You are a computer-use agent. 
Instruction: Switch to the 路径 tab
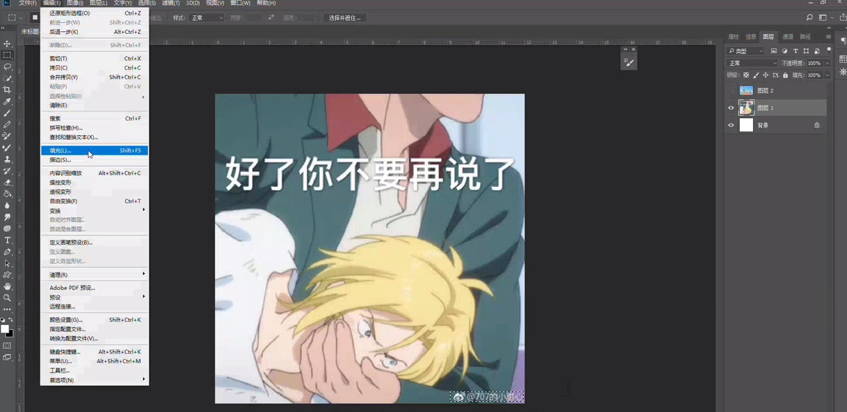point(805,37)
